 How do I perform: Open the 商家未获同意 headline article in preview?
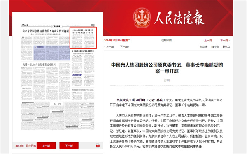[46, 31]
